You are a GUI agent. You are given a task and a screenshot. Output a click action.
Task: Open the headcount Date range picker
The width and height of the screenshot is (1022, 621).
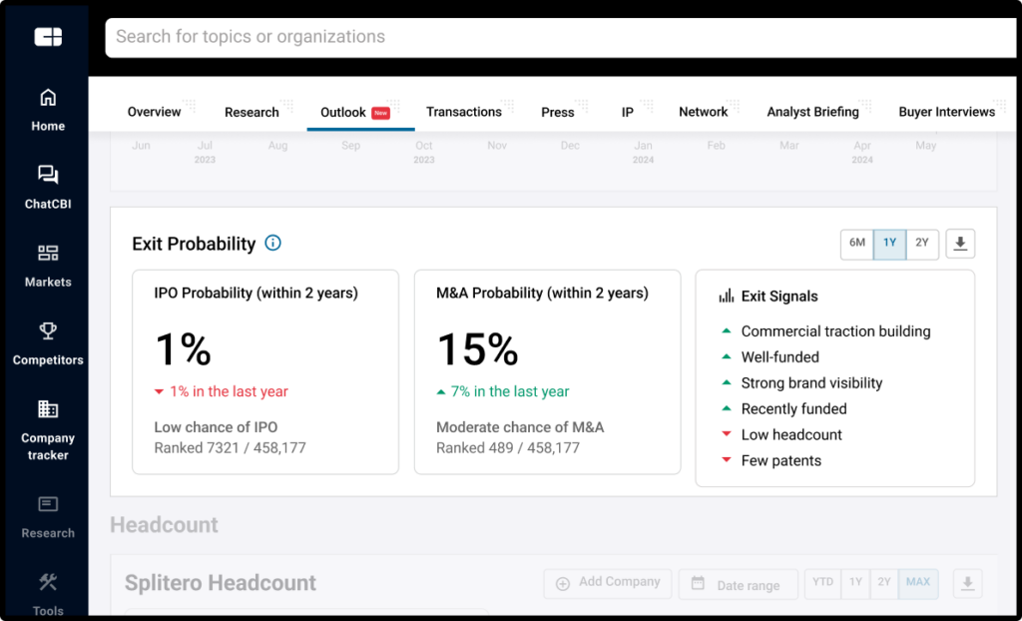(x=738, y=585)
